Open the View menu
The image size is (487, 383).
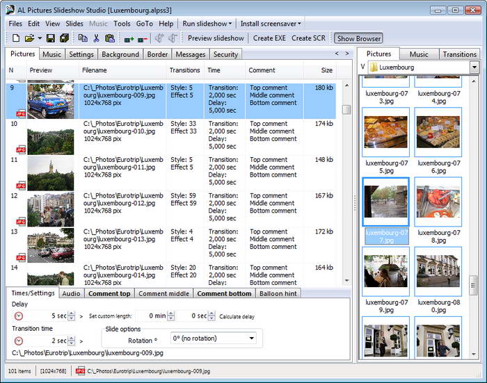pos(52,24)
